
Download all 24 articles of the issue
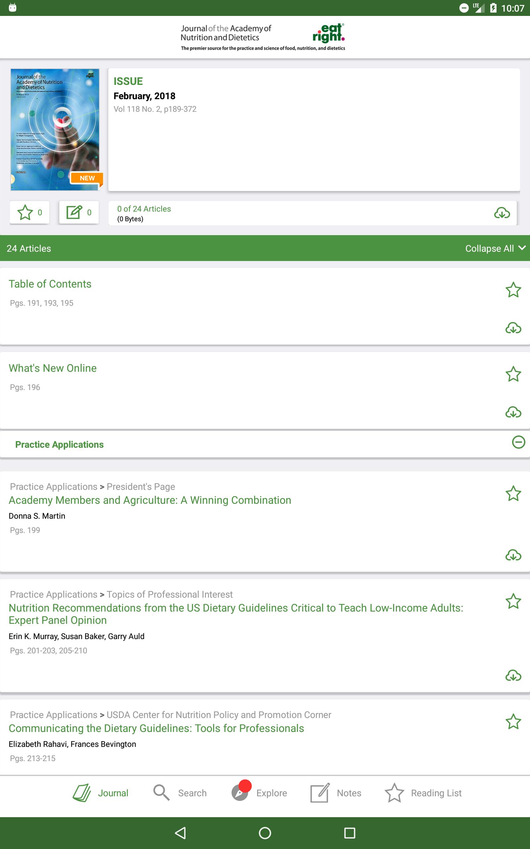(x=502, y=213)
